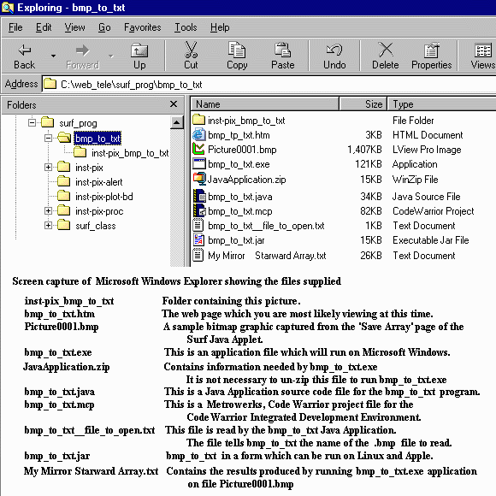Sort files by the Type column header
This screenshot has width=496, height=496.
[441, 104]
